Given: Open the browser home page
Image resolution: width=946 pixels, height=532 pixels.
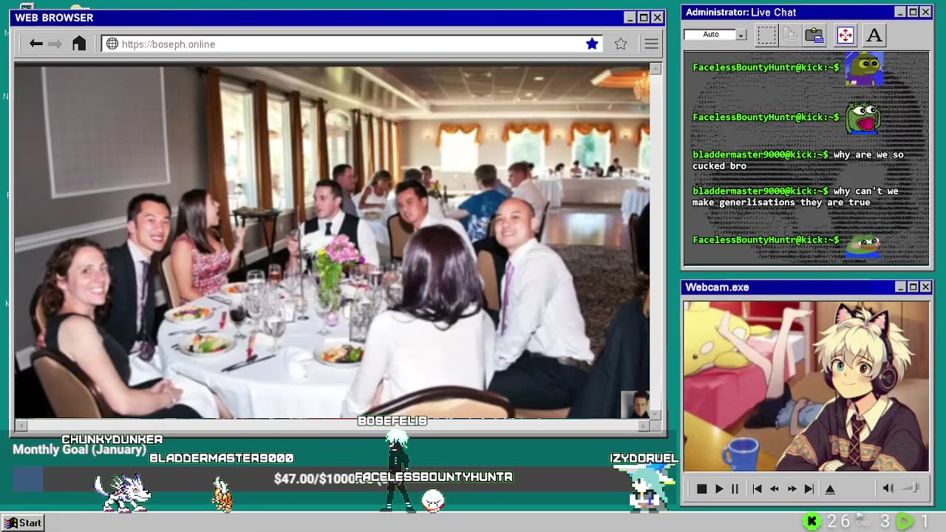Looking at the screenshot, I should click(x=79, y=44).
